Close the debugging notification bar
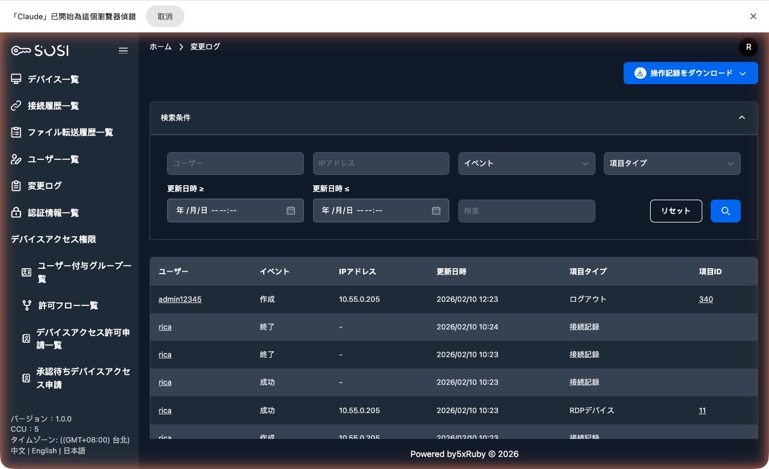The height and width of the screenshot is (469, 769). pos(753,16)
